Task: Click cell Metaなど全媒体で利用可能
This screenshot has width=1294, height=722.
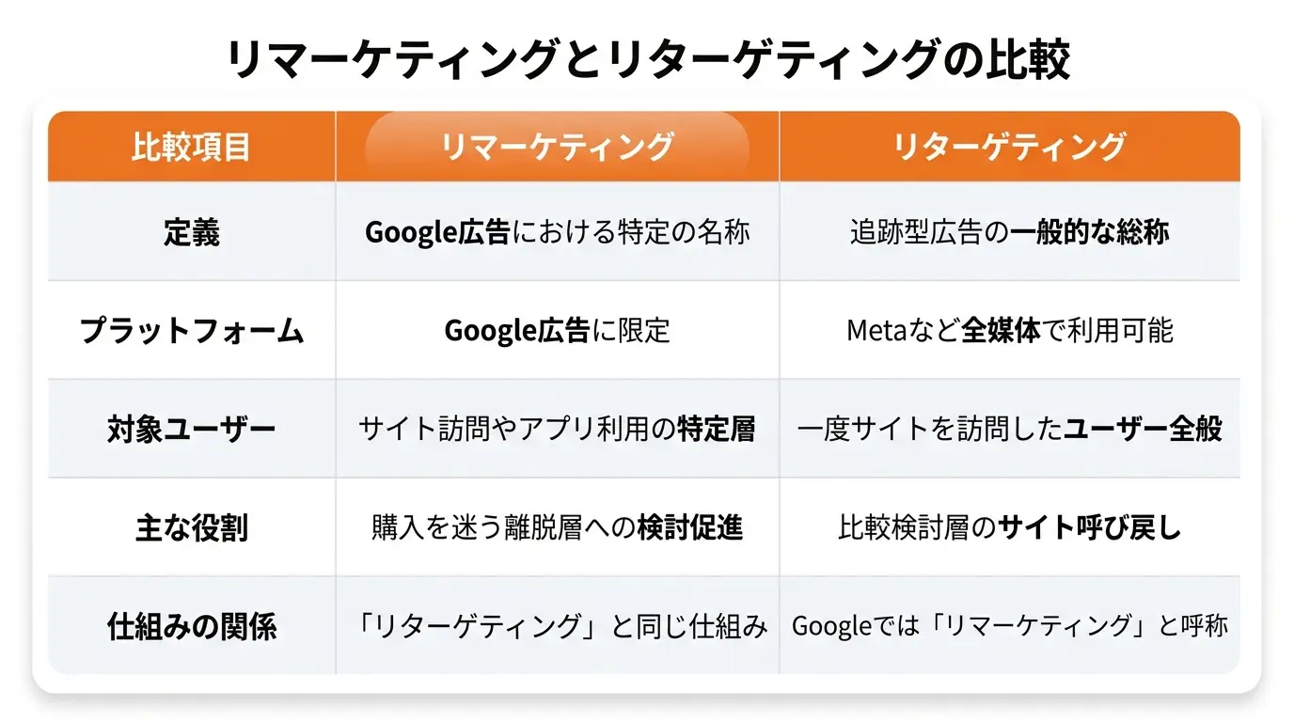Action: pyautogui.click(x=1009, y=330)
